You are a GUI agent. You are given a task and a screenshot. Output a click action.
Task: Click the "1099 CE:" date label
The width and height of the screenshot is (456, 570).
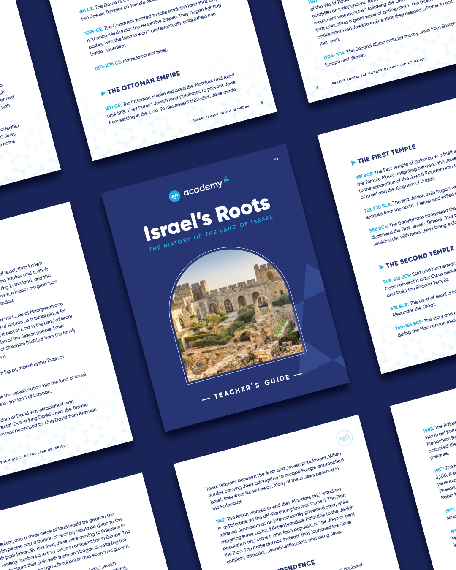pos(93,31)
